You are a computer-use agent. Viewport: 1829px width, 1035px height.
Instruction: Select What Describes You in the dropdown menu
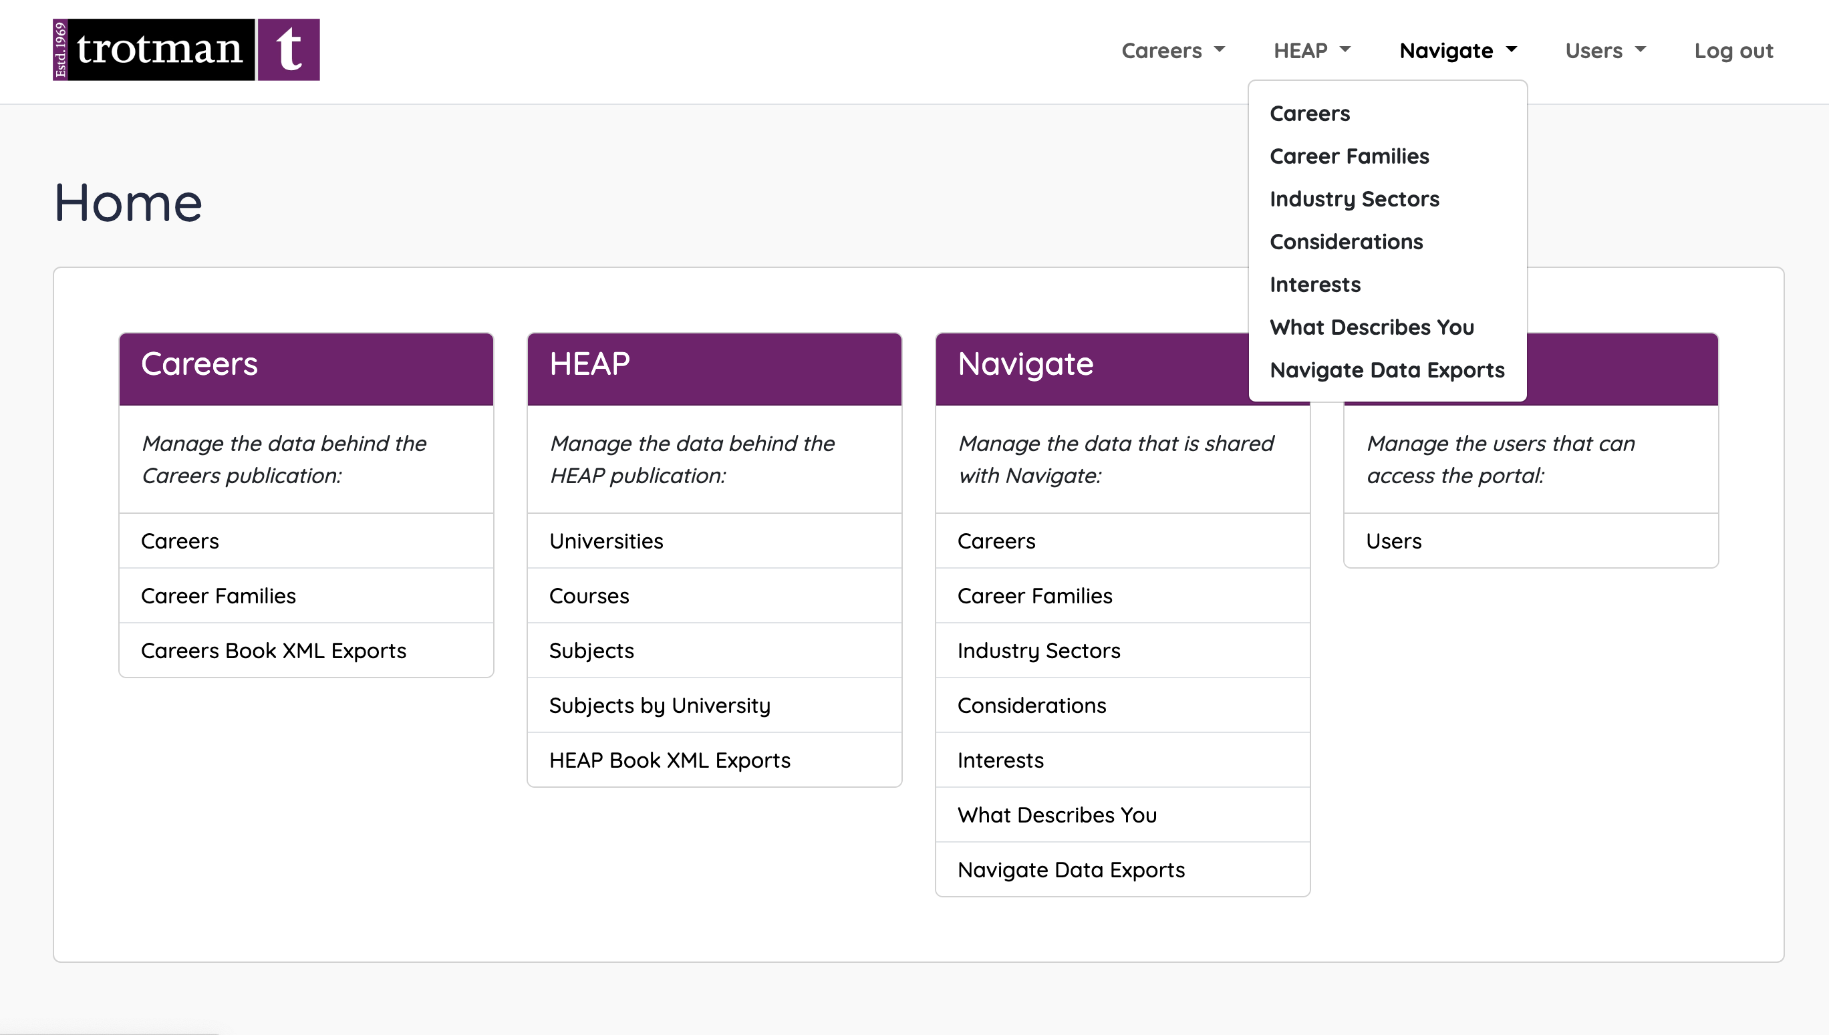click(x=1387, y=327)
